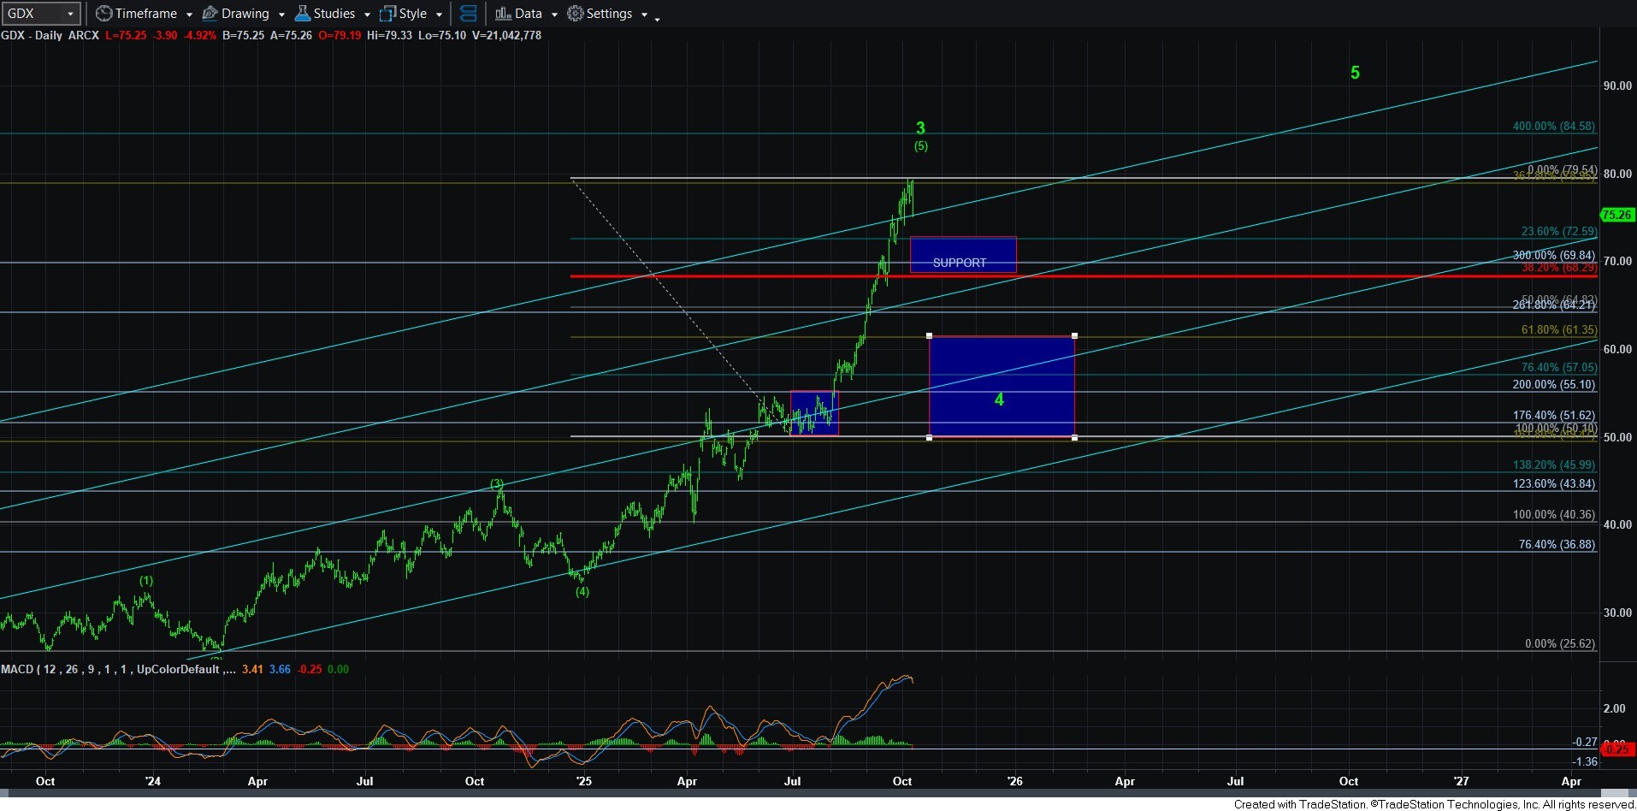
Task: Click the GDX symbol entry field
Action: click(x=33, y=14)
